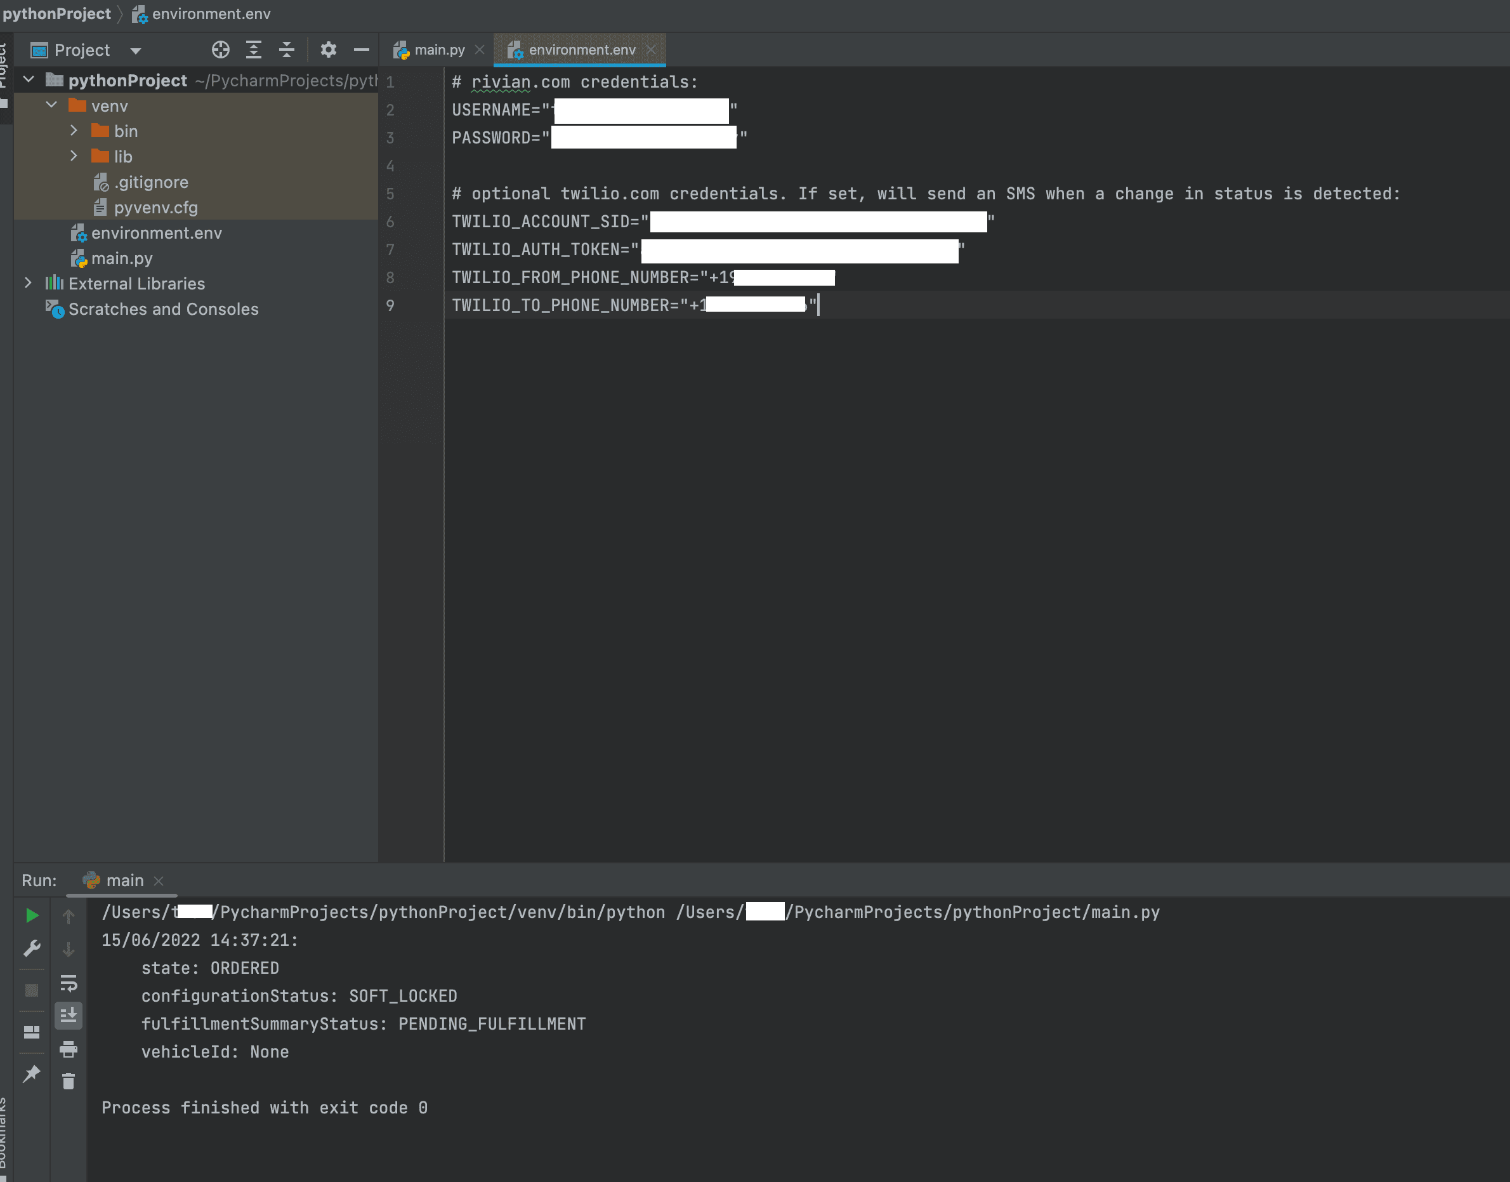The image size is (1510, 1182).
Task: Click 'vehicleId: None' output line
Action: click(215, 1052)
